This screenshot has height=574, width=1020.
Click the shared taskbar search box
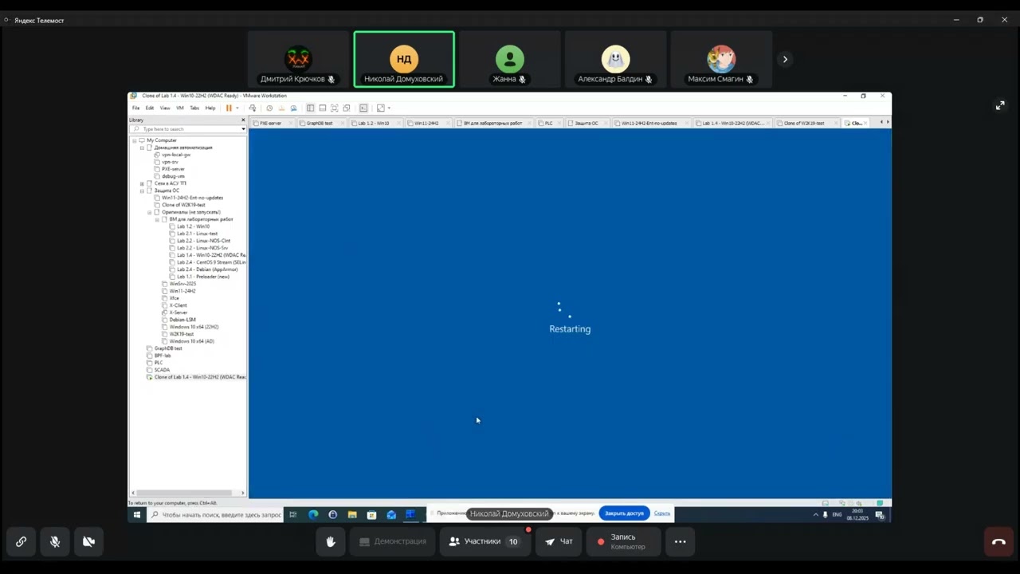pos(215,515)
